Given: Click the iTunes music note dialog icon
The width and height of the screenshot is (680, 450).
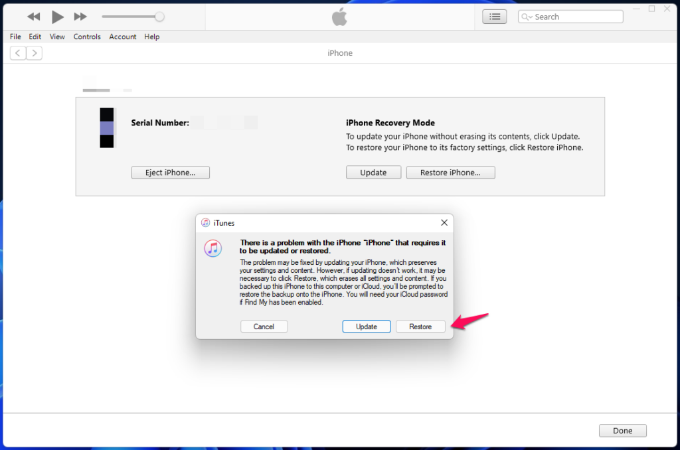Looking at the screenshot, I should coord(213,248).
